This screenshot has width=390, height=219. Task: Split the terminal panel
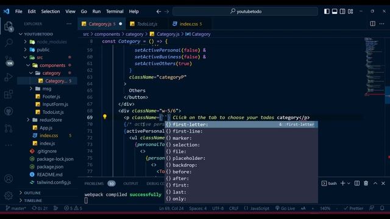pyautogui.click(x=357, y=183)
